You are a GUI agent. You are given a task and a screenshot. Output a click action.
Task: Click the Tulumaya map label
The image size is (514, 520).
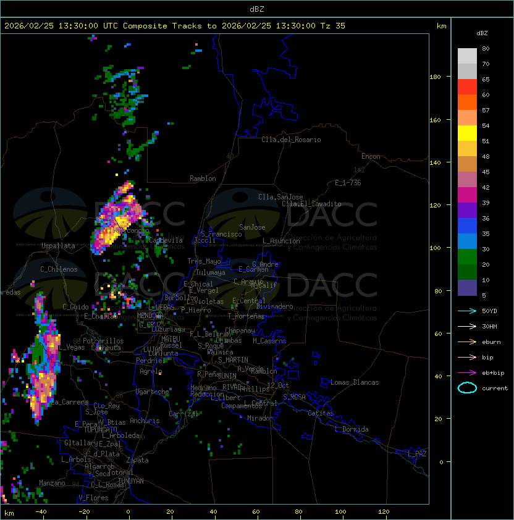click(211, 272)
